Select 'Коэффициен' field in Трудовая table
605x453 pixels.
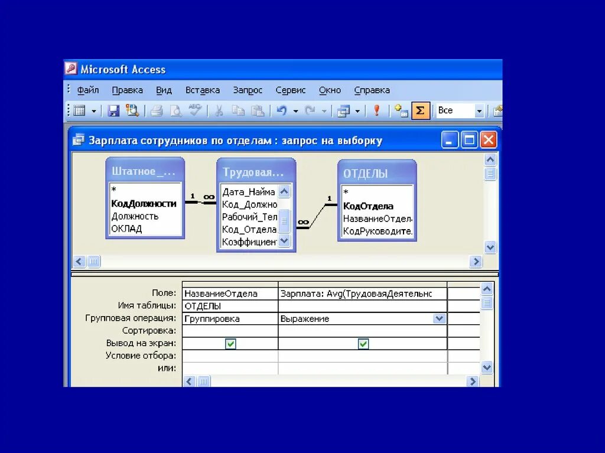click(x=250, y=242)
